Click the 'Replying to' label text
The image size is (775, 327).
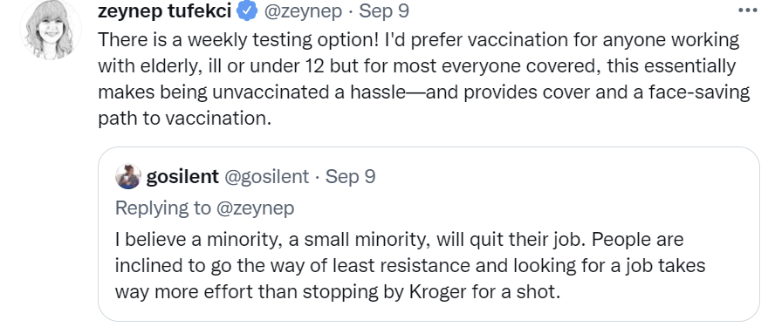[162, 208]
